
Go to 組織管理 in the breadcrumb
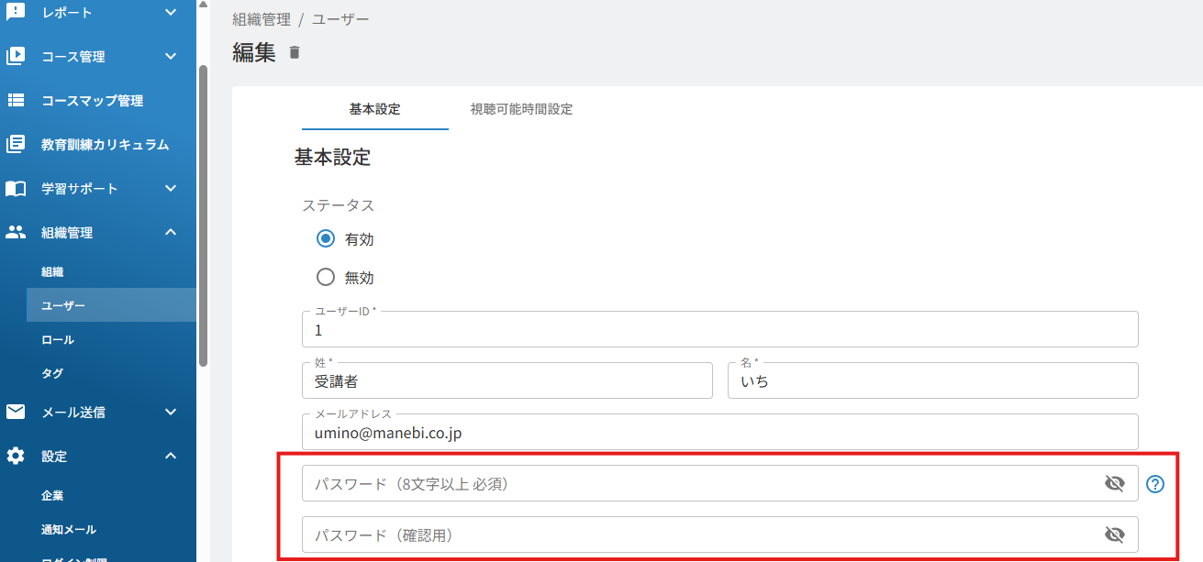[x=261, y=18]
